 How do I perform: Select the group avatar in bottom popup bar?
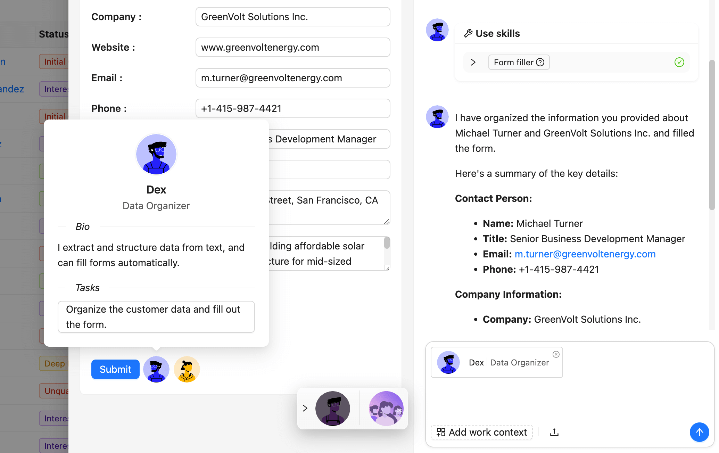click(x=386, y=409)
